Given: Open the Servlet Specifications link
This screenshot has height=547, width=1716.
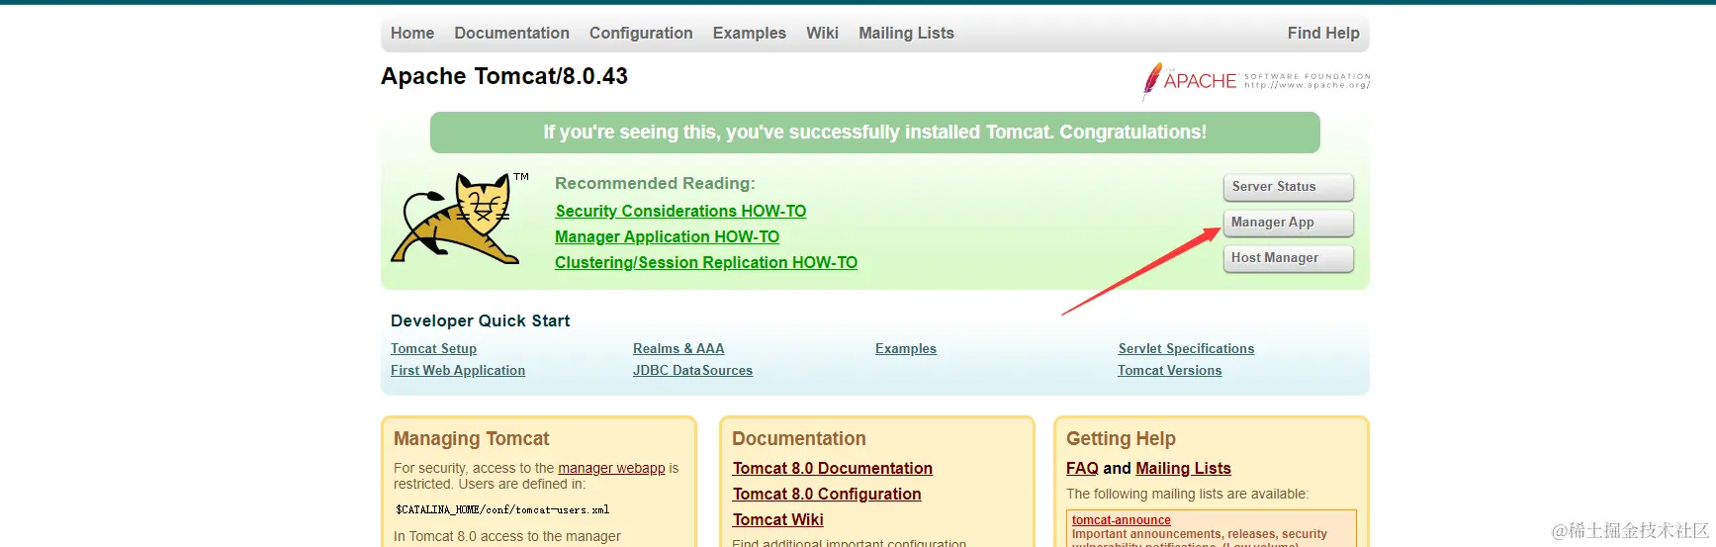Looking at the screenshot, I should click(1186, 348).
